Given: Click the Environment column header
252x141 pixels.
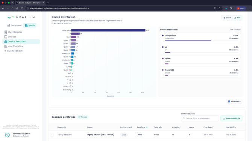Looking at the screenshot, I should point(126,127).
